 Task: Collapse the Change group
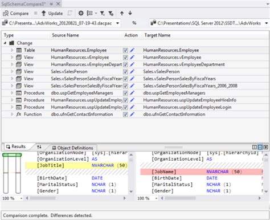pos(5,43)
